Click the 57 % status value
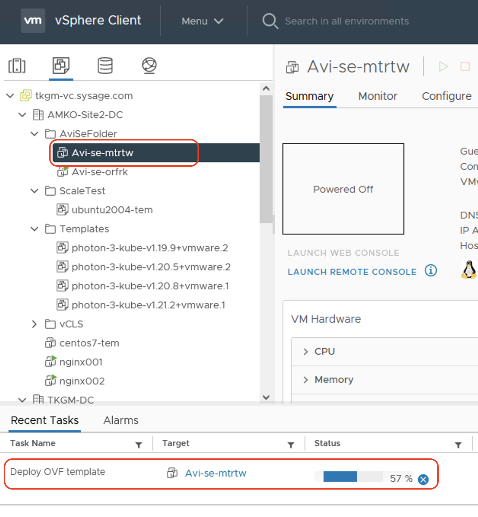The height and width of the screenshot is (517, 478). (401, 479)
